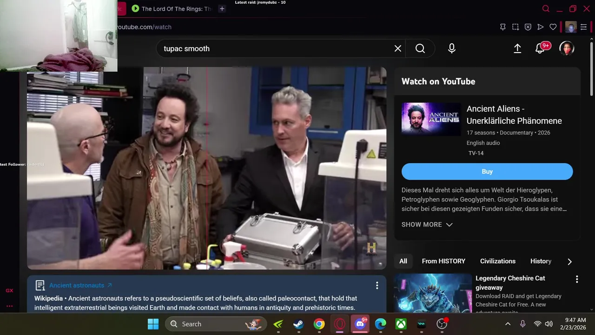Select the From HISTORY filter chip
This screenshot has height=335, width=595.
point(443,261)
